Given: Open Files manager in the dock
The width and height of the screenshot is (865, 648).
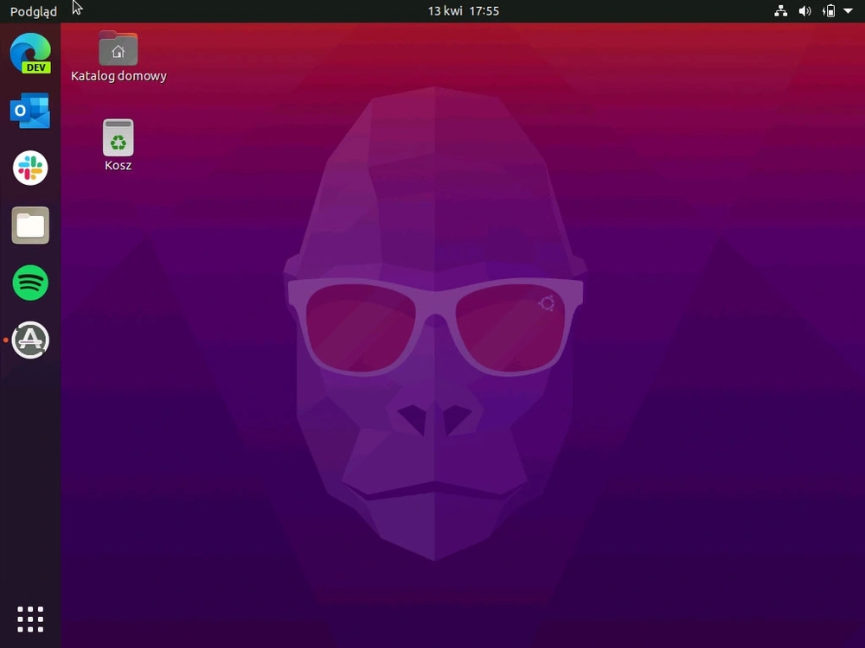Looking at the screenshot, I should pos(30,226).
